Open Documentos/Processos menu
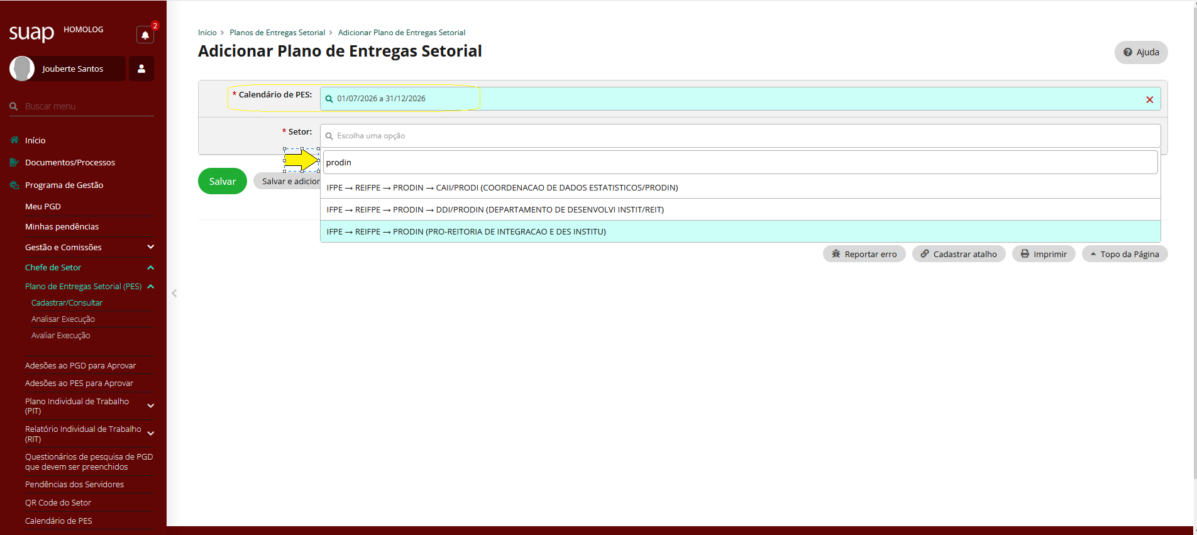The image size is (1197, 535). (x=70, y=162)
